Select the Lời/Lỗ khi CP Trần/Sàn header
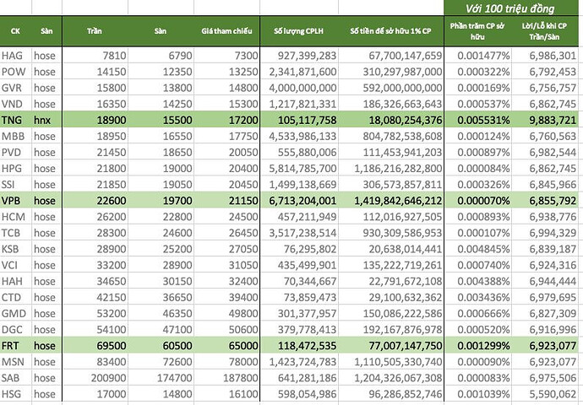583x405 pixels. 550,30
